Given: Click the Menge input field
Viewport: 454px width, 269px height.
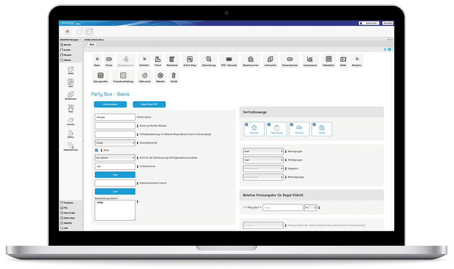Looking at the screenshot, I should pos(283,207).
